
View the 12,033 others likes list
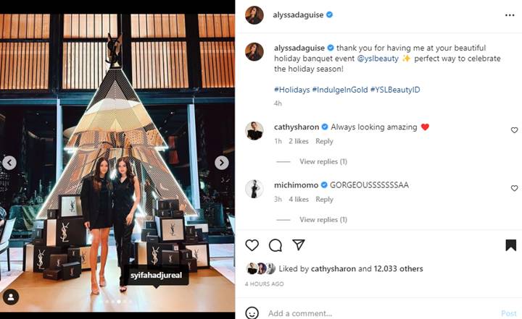398,269
